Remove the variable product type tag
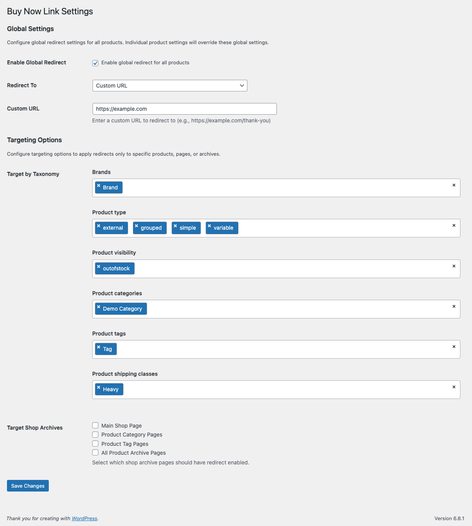 (x=209, y=227)
